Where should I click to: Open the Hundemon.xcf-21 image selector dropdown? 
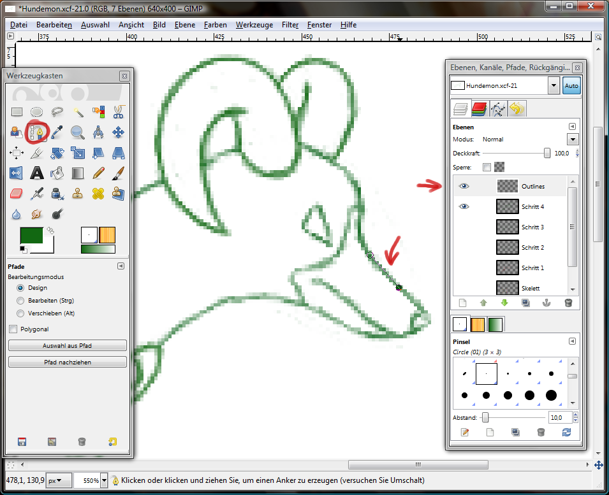tap(554, 85)
